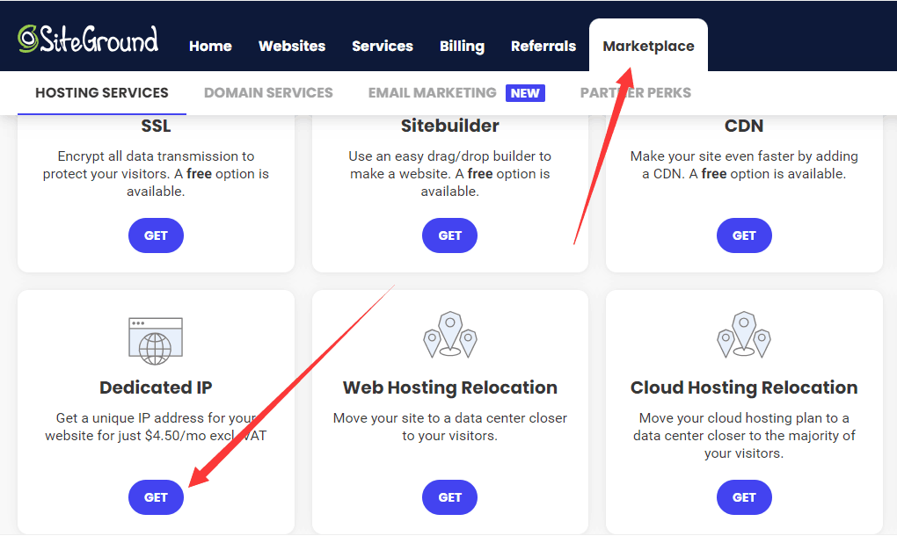This screenshot has height=536, width=897.
Task: Click the SiteGround logo
Action: coord(88,40)
